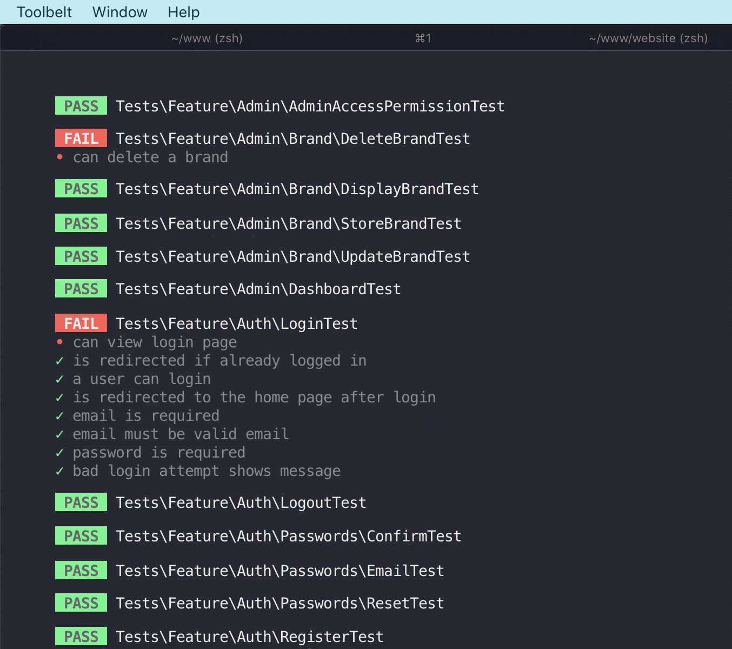The image size is (732, 649).
Task: Click PASS badge for RegisterTest
Action: click(81, 637)
